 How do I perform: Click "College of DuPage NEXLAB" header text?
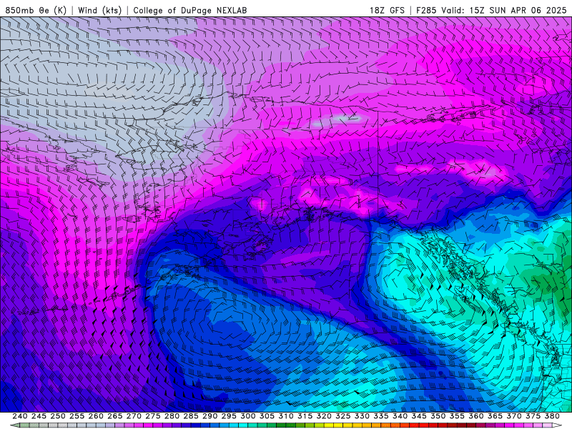(190, 10)
